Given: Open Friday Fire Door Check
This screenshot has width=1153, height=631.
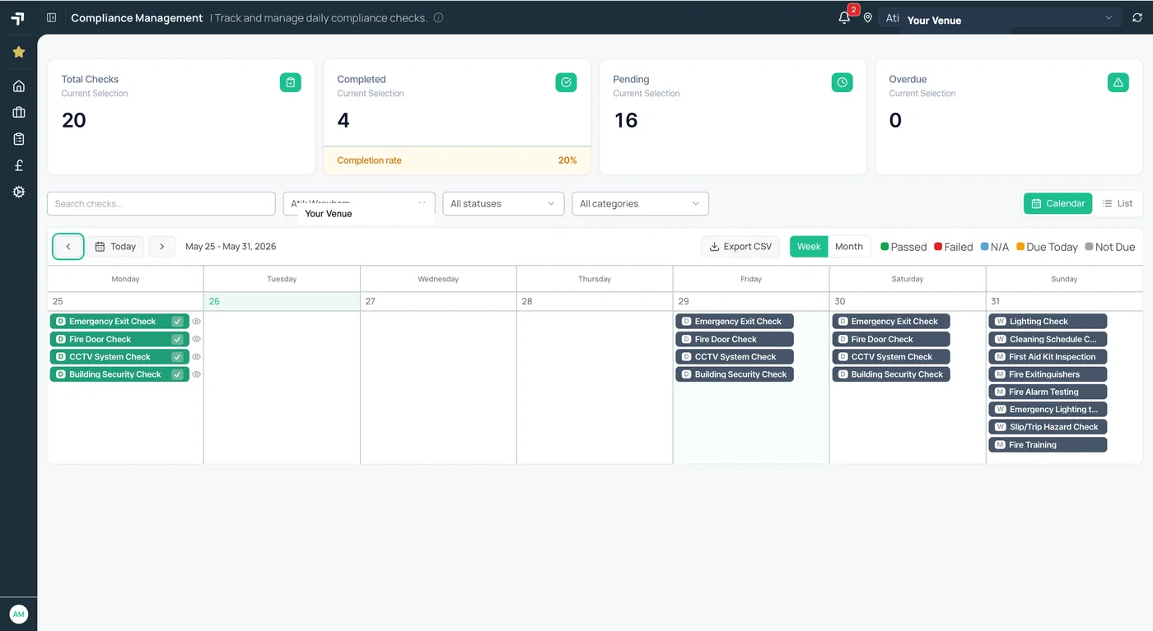Looking at the screenshot, I should tap(735, 339).
